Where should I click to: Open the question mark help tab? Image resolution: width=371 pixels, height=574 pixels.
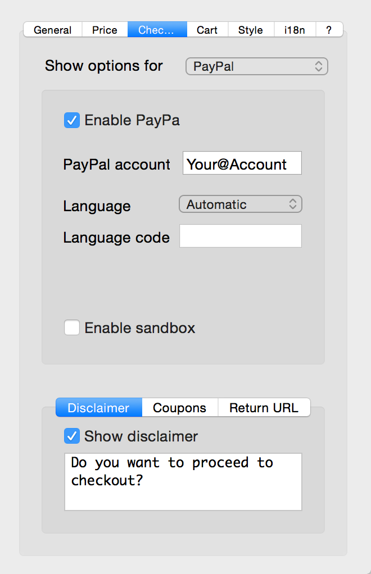tap(329, 30)
